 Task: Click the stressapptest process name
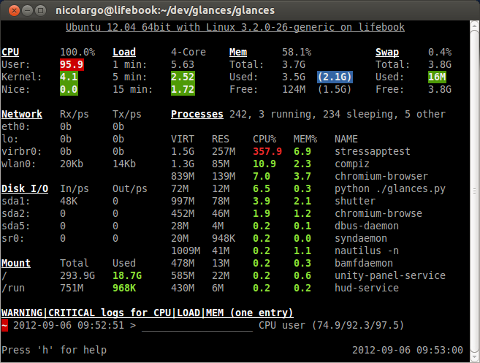point(373,151)
